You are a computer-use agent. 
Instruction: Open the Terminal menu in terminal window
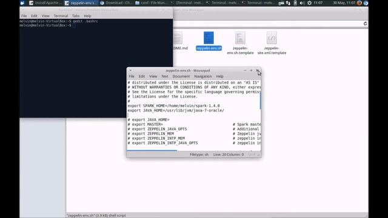tap(61, 16)
